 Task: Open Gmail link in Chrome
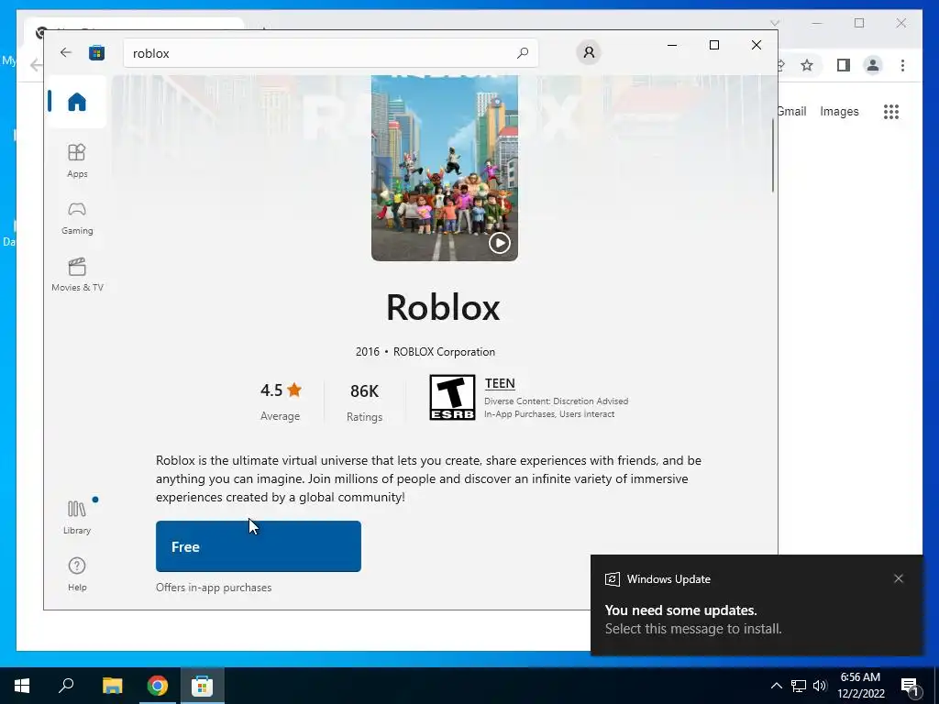[791, 111]
